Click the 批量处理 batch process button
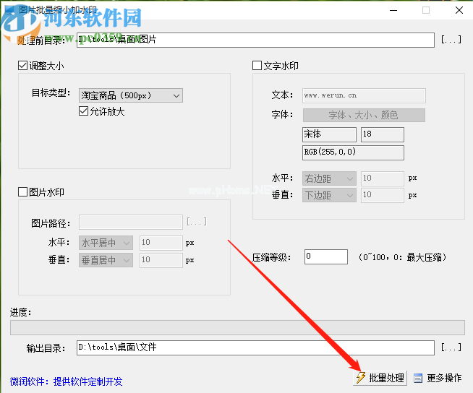Viewport: 473px width, 393px height. click(x=379, y=378)
